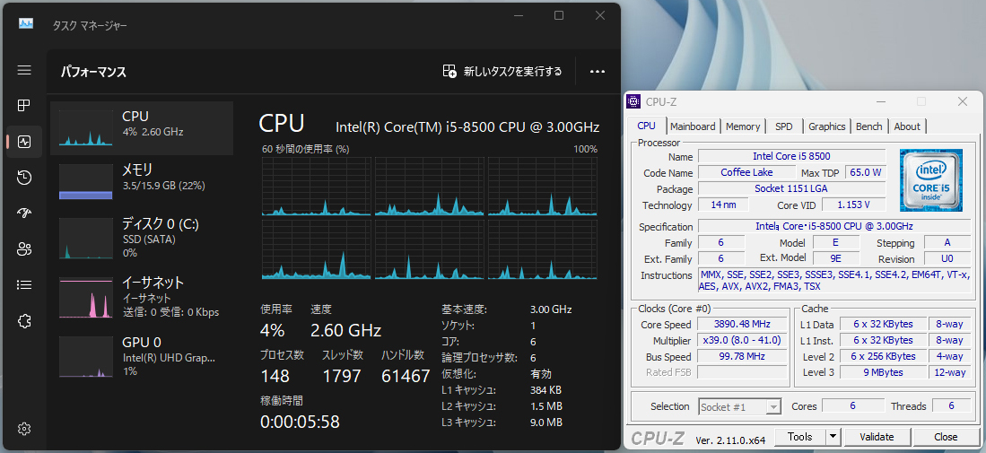The height and width of the screenshot is (453, 986).
Task: Click the Tools button in CPU-Z
Action: click(x=800, y=437)
